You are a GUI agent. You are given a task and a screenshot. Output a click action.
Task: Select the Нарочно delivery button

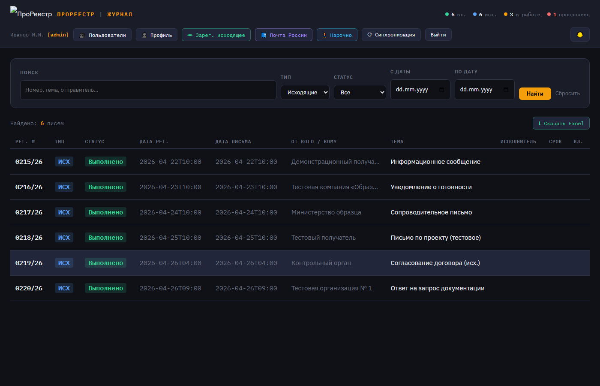coord(337,35)
